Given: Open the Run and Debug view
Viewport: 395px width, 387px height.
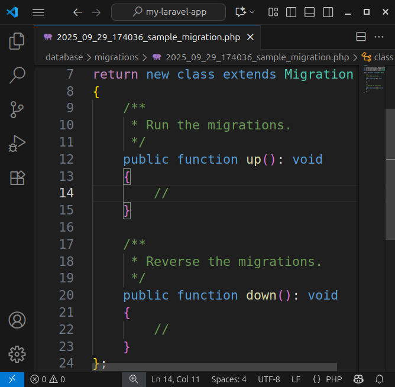Looking at the screenshot, I should pyautogui.click(x=17, y=144).
